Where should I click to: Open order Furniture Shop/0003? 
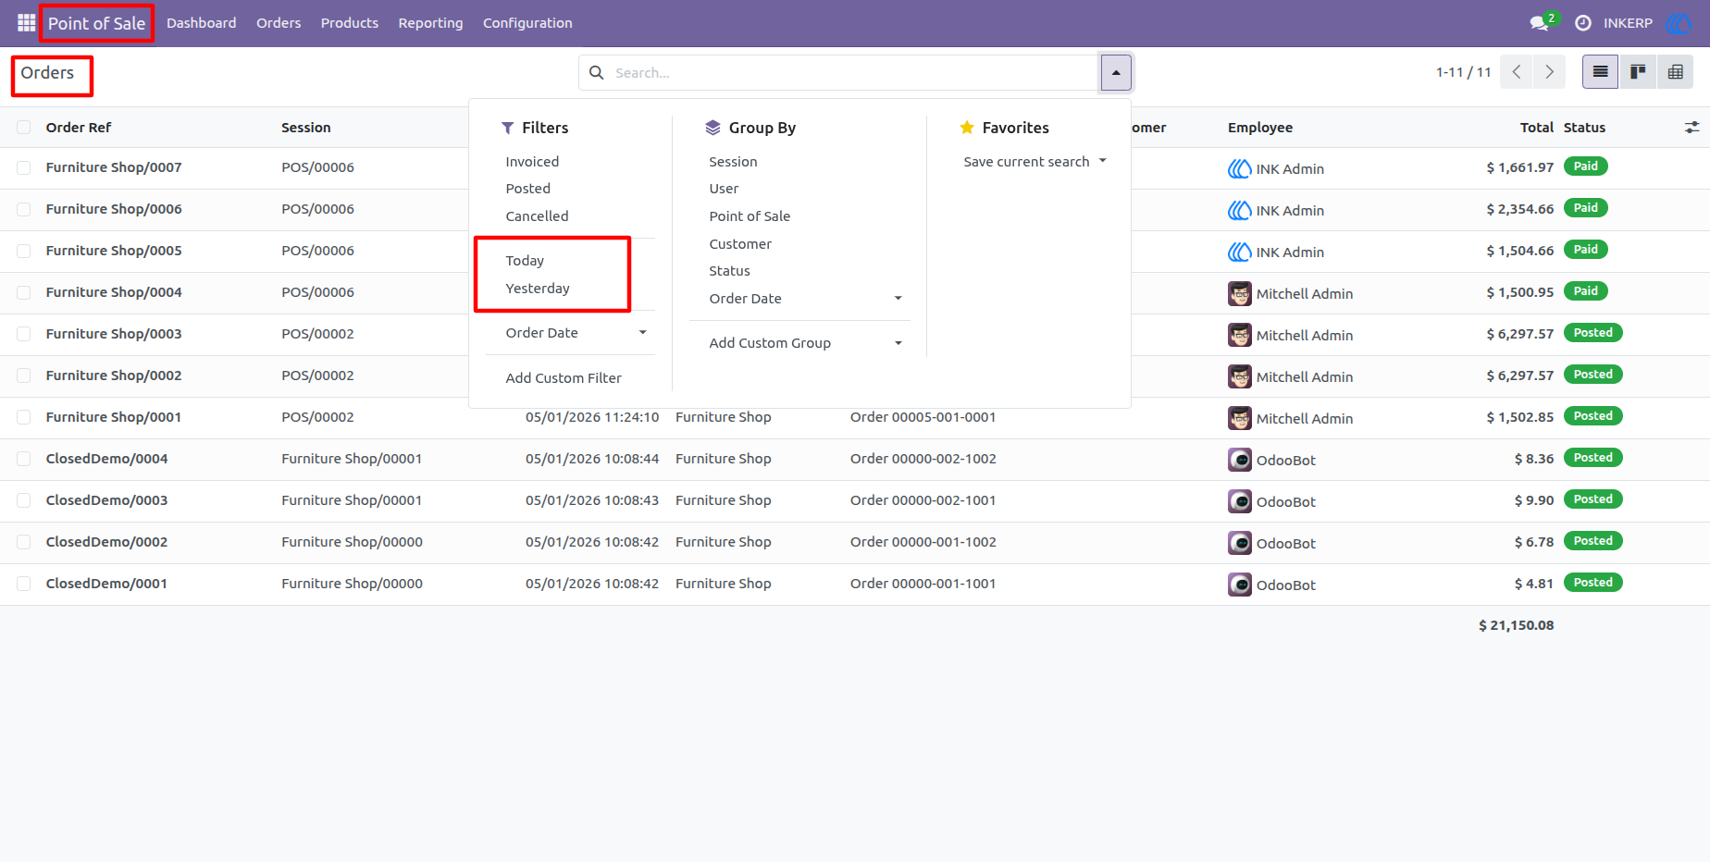[114, 334]
